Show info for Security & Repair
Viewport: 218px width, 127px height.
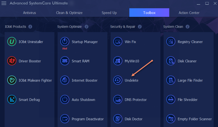[140, 27]
